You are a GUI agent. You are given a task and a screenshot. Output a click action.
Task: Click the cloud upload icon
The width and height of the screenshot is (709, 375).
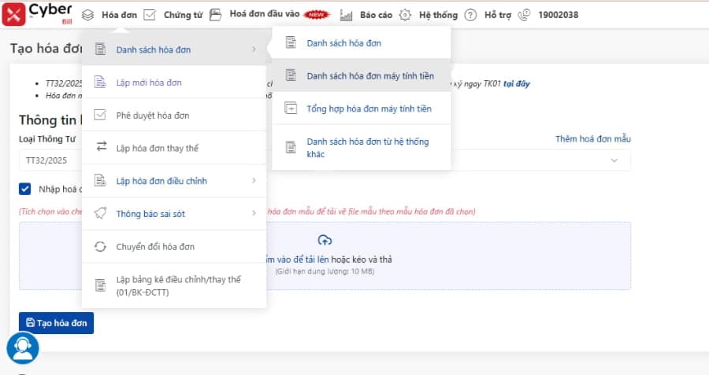[x=325, y=240]
